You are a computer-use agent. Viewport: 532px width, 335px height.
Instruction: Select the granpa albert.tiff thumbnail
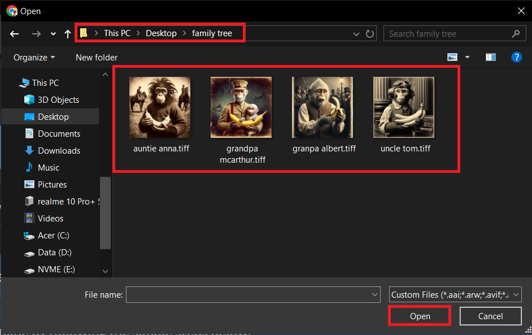(324, 107)
